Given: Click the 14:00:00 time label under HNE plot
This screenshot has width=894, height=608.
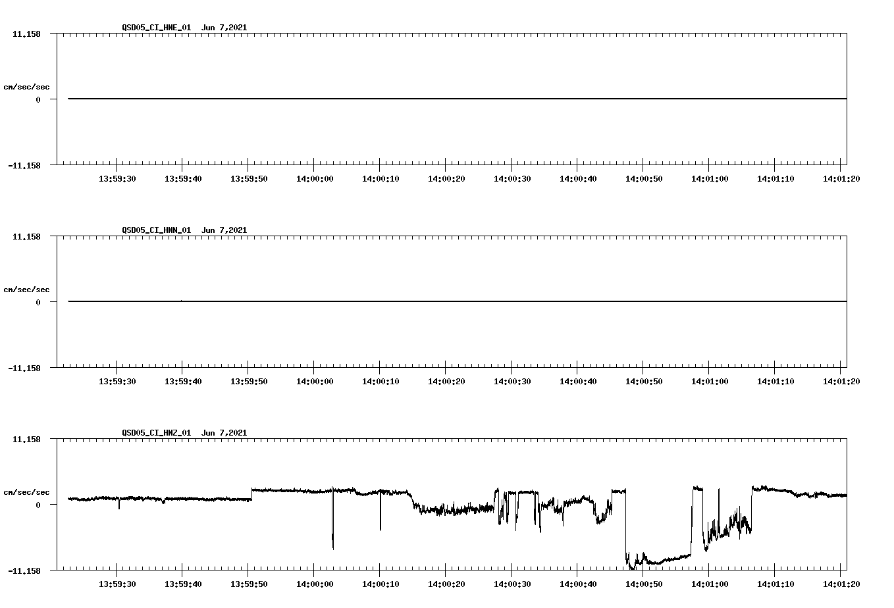Looking at the screenshot, I should (x=315, y=178).
